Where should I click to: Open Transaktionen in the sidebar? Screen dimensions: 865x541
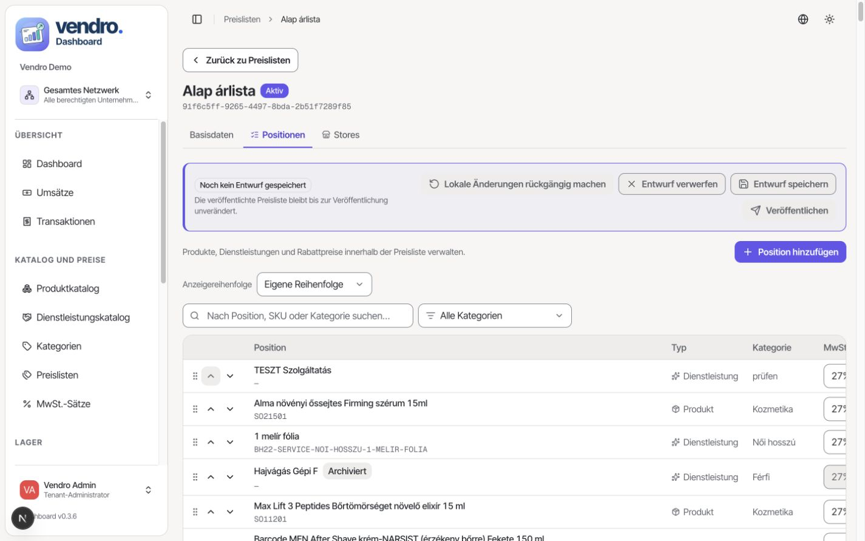[86, 222]
